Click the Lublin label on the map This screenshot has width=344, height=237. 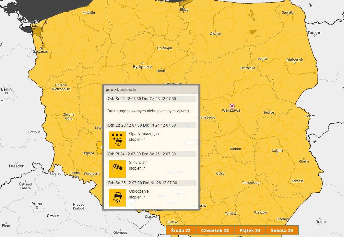pos(277,151)
